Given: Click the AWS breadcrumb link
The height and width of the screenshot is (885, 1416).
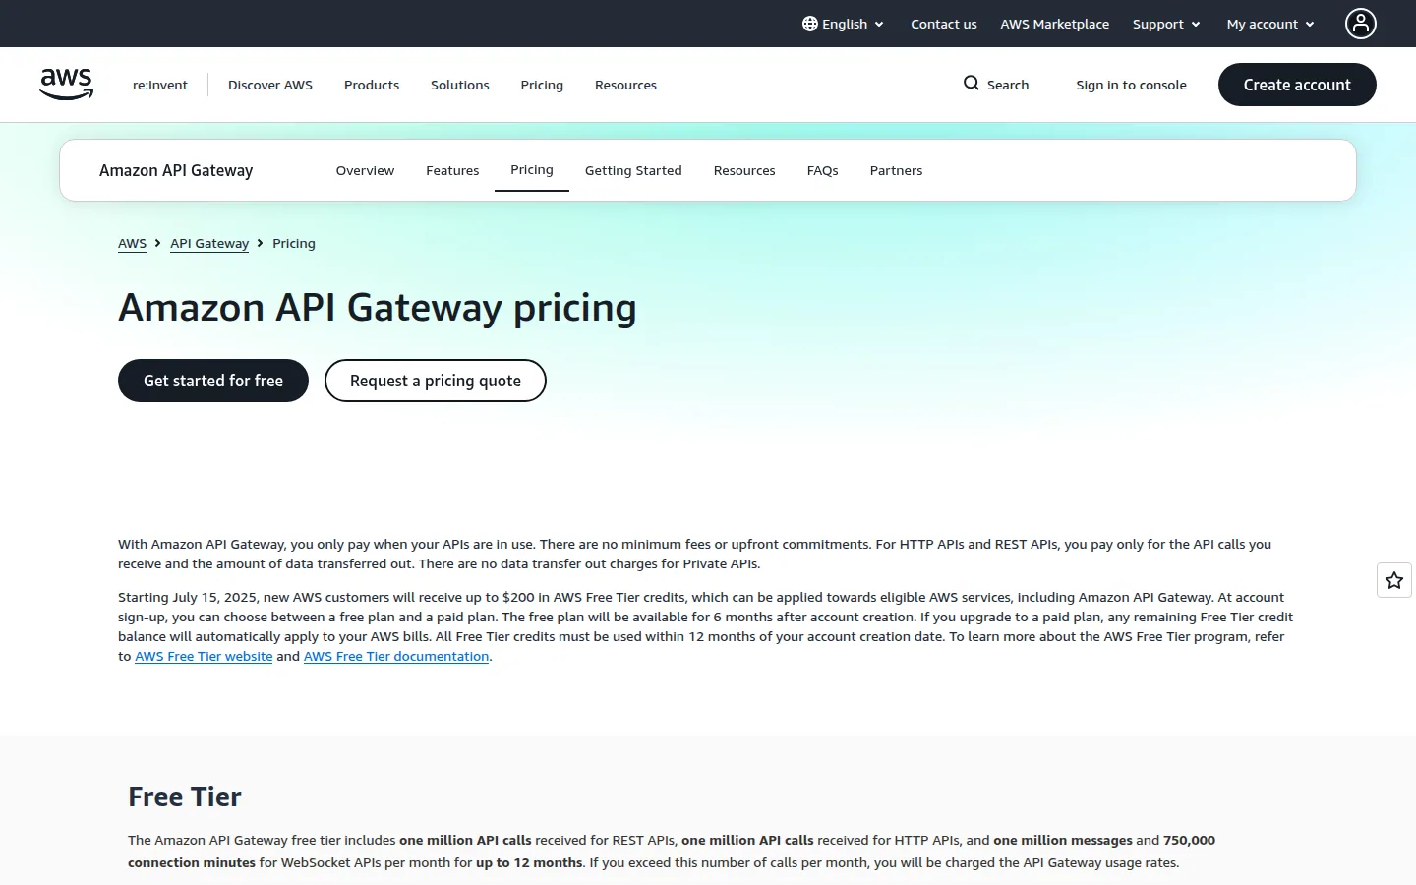Looking at the screenshot, I should pyautogui.click(x=132, y=243).
